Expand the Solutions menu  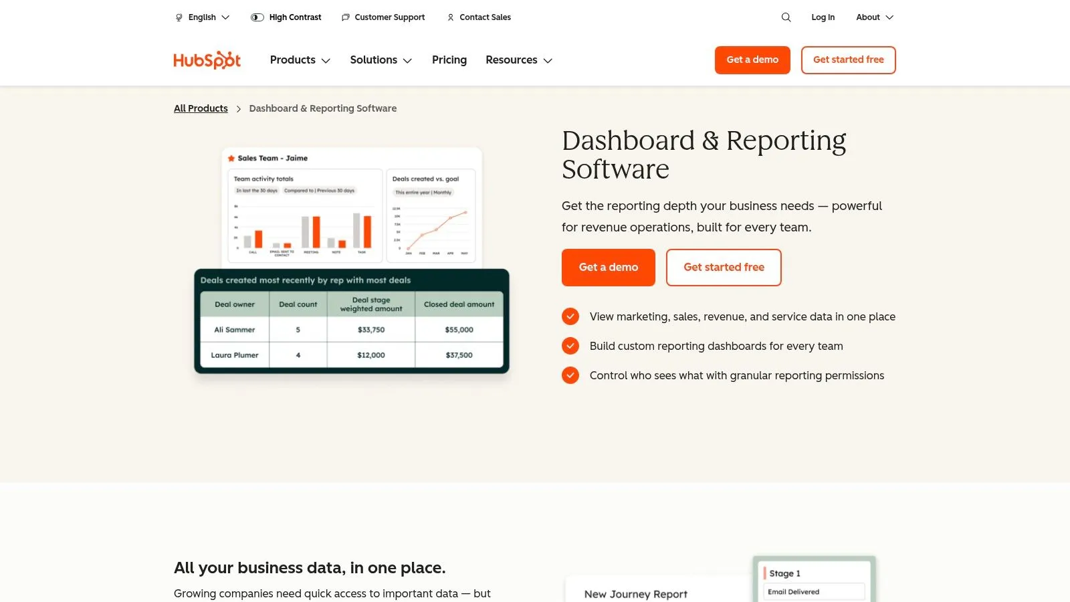pyautogui.click(x=381, y=60)
